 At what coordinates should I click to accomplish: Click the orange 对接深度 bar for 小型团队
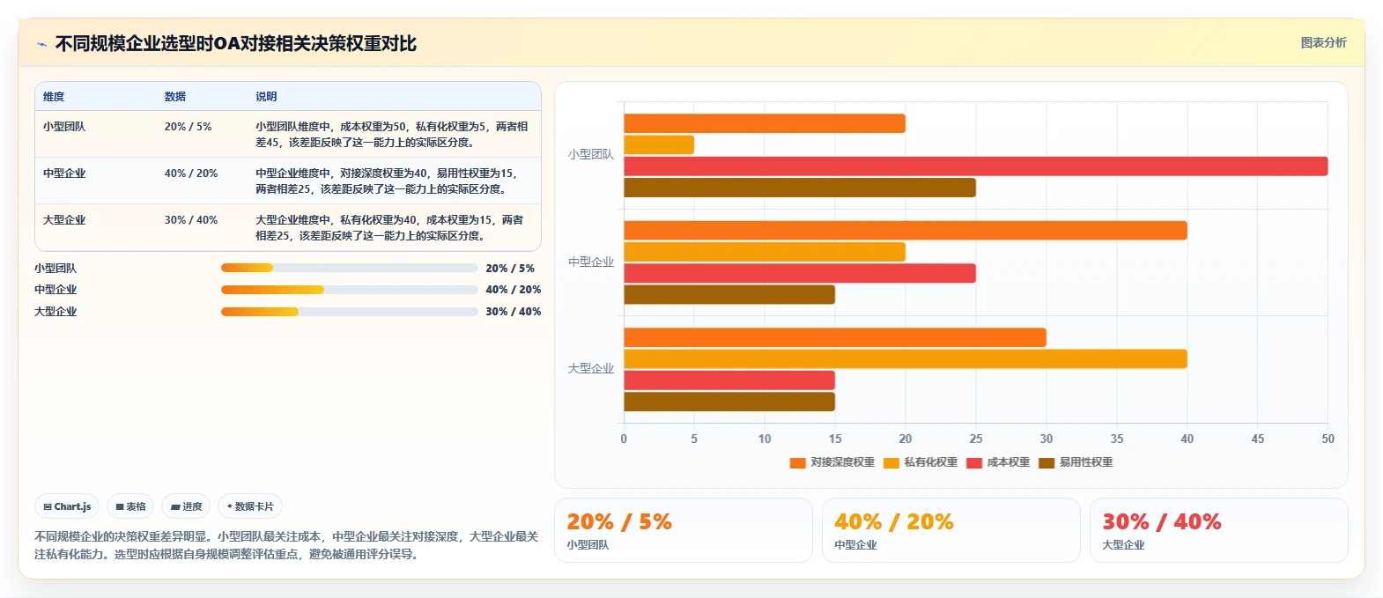[765, 123]
